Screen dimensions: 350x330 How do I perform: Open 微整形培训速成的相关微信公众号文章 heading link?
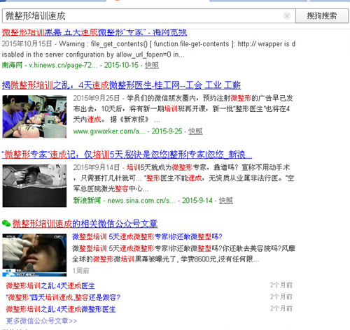(x=85, y=224)
